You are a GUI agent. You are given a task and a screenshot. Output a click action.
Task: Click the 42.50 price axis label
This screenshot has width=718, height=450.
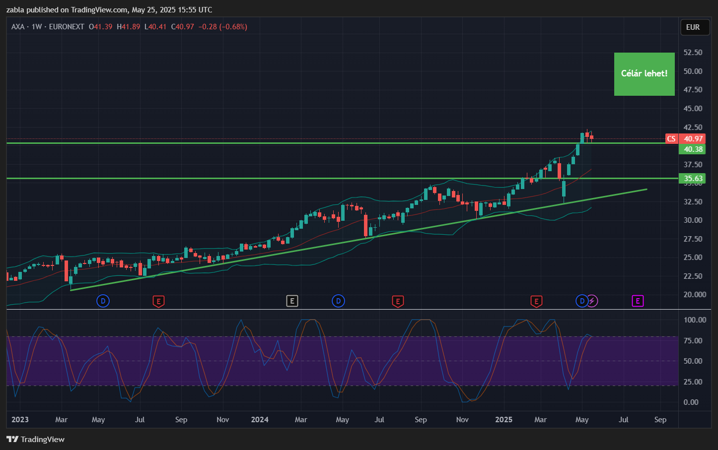click(x=693, y=128)
